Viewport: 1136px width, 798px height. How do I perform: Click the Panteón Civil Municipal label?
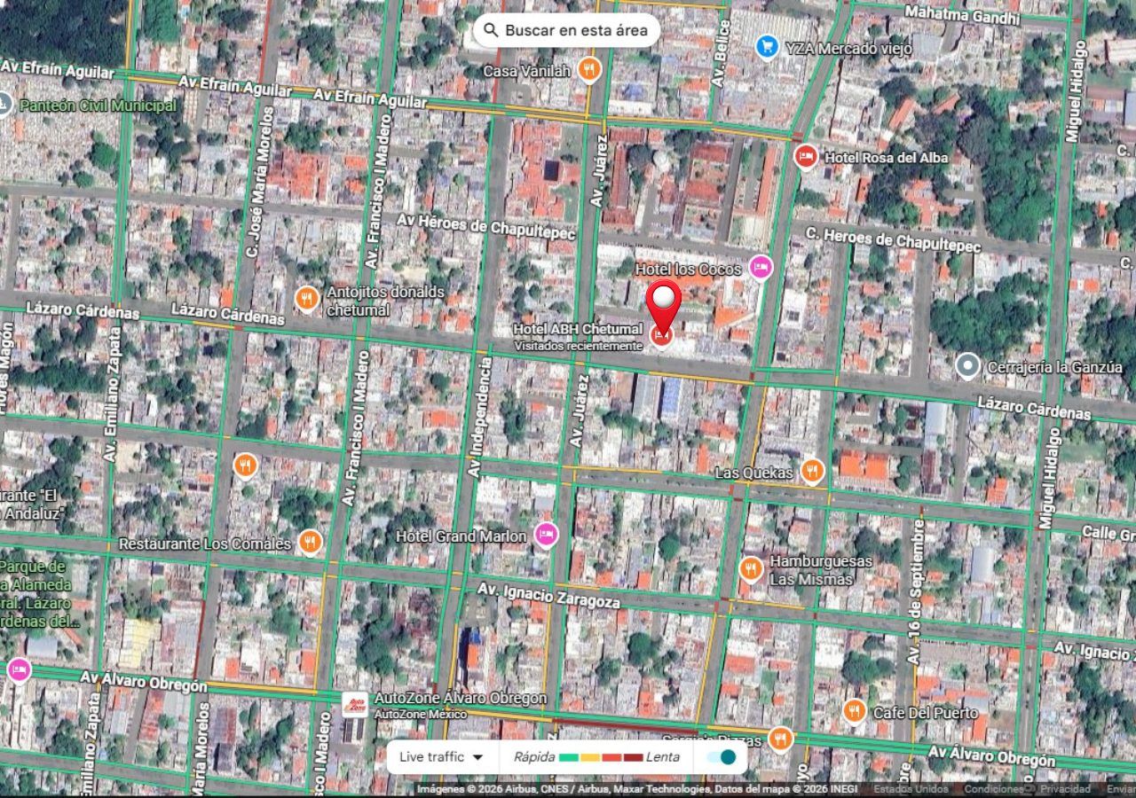pos(98,106)
